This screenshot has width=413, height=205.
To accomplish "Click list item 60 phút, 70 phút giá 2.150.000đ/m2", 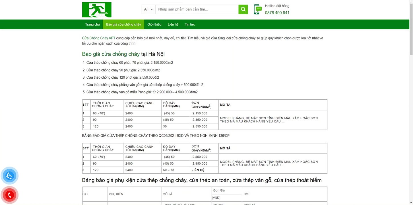I will [130, 63].
